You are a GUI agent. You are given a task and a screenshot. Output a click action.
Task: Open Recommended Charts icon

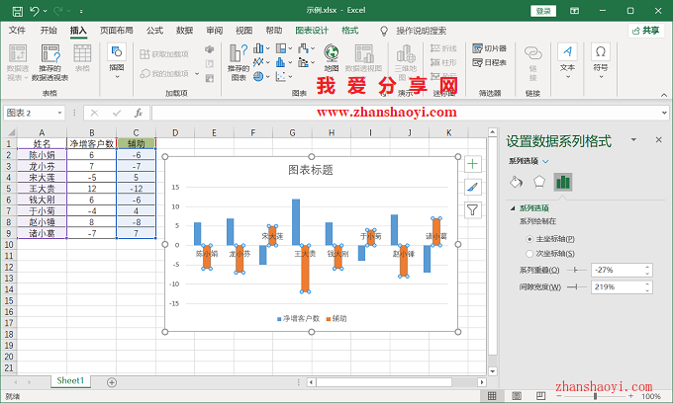pos(238,53)
